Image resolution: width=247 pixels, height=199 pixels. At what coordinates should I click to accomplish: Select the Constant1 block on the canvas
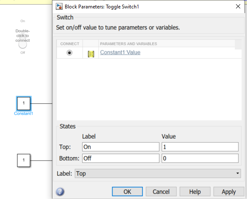[x=24, y=103]
